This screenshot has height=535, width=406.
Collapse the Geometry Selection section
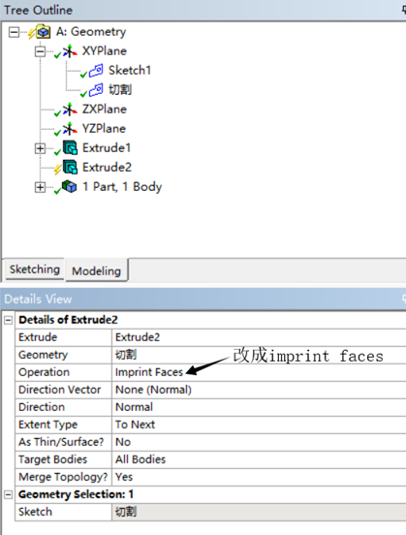tap(8, 494)
